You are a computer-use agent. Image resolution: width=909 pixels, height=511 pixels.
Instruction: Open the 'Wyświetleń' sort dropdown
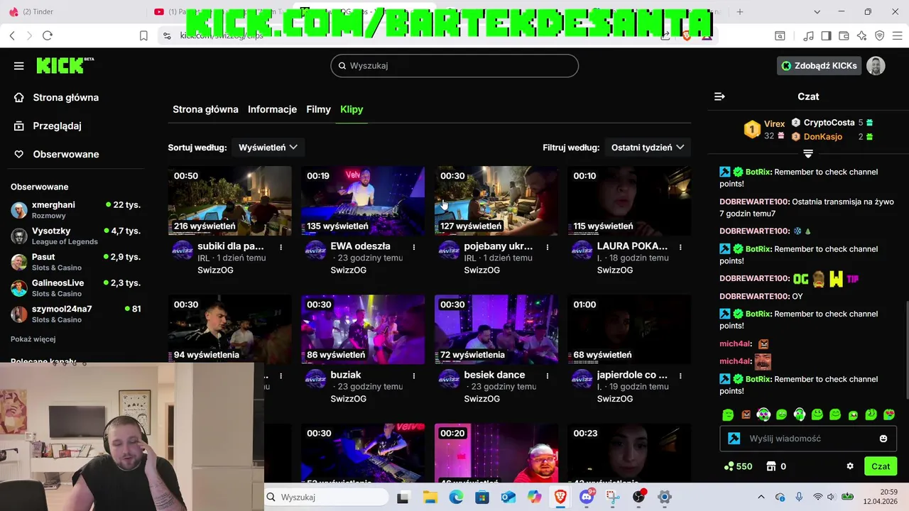268,147
